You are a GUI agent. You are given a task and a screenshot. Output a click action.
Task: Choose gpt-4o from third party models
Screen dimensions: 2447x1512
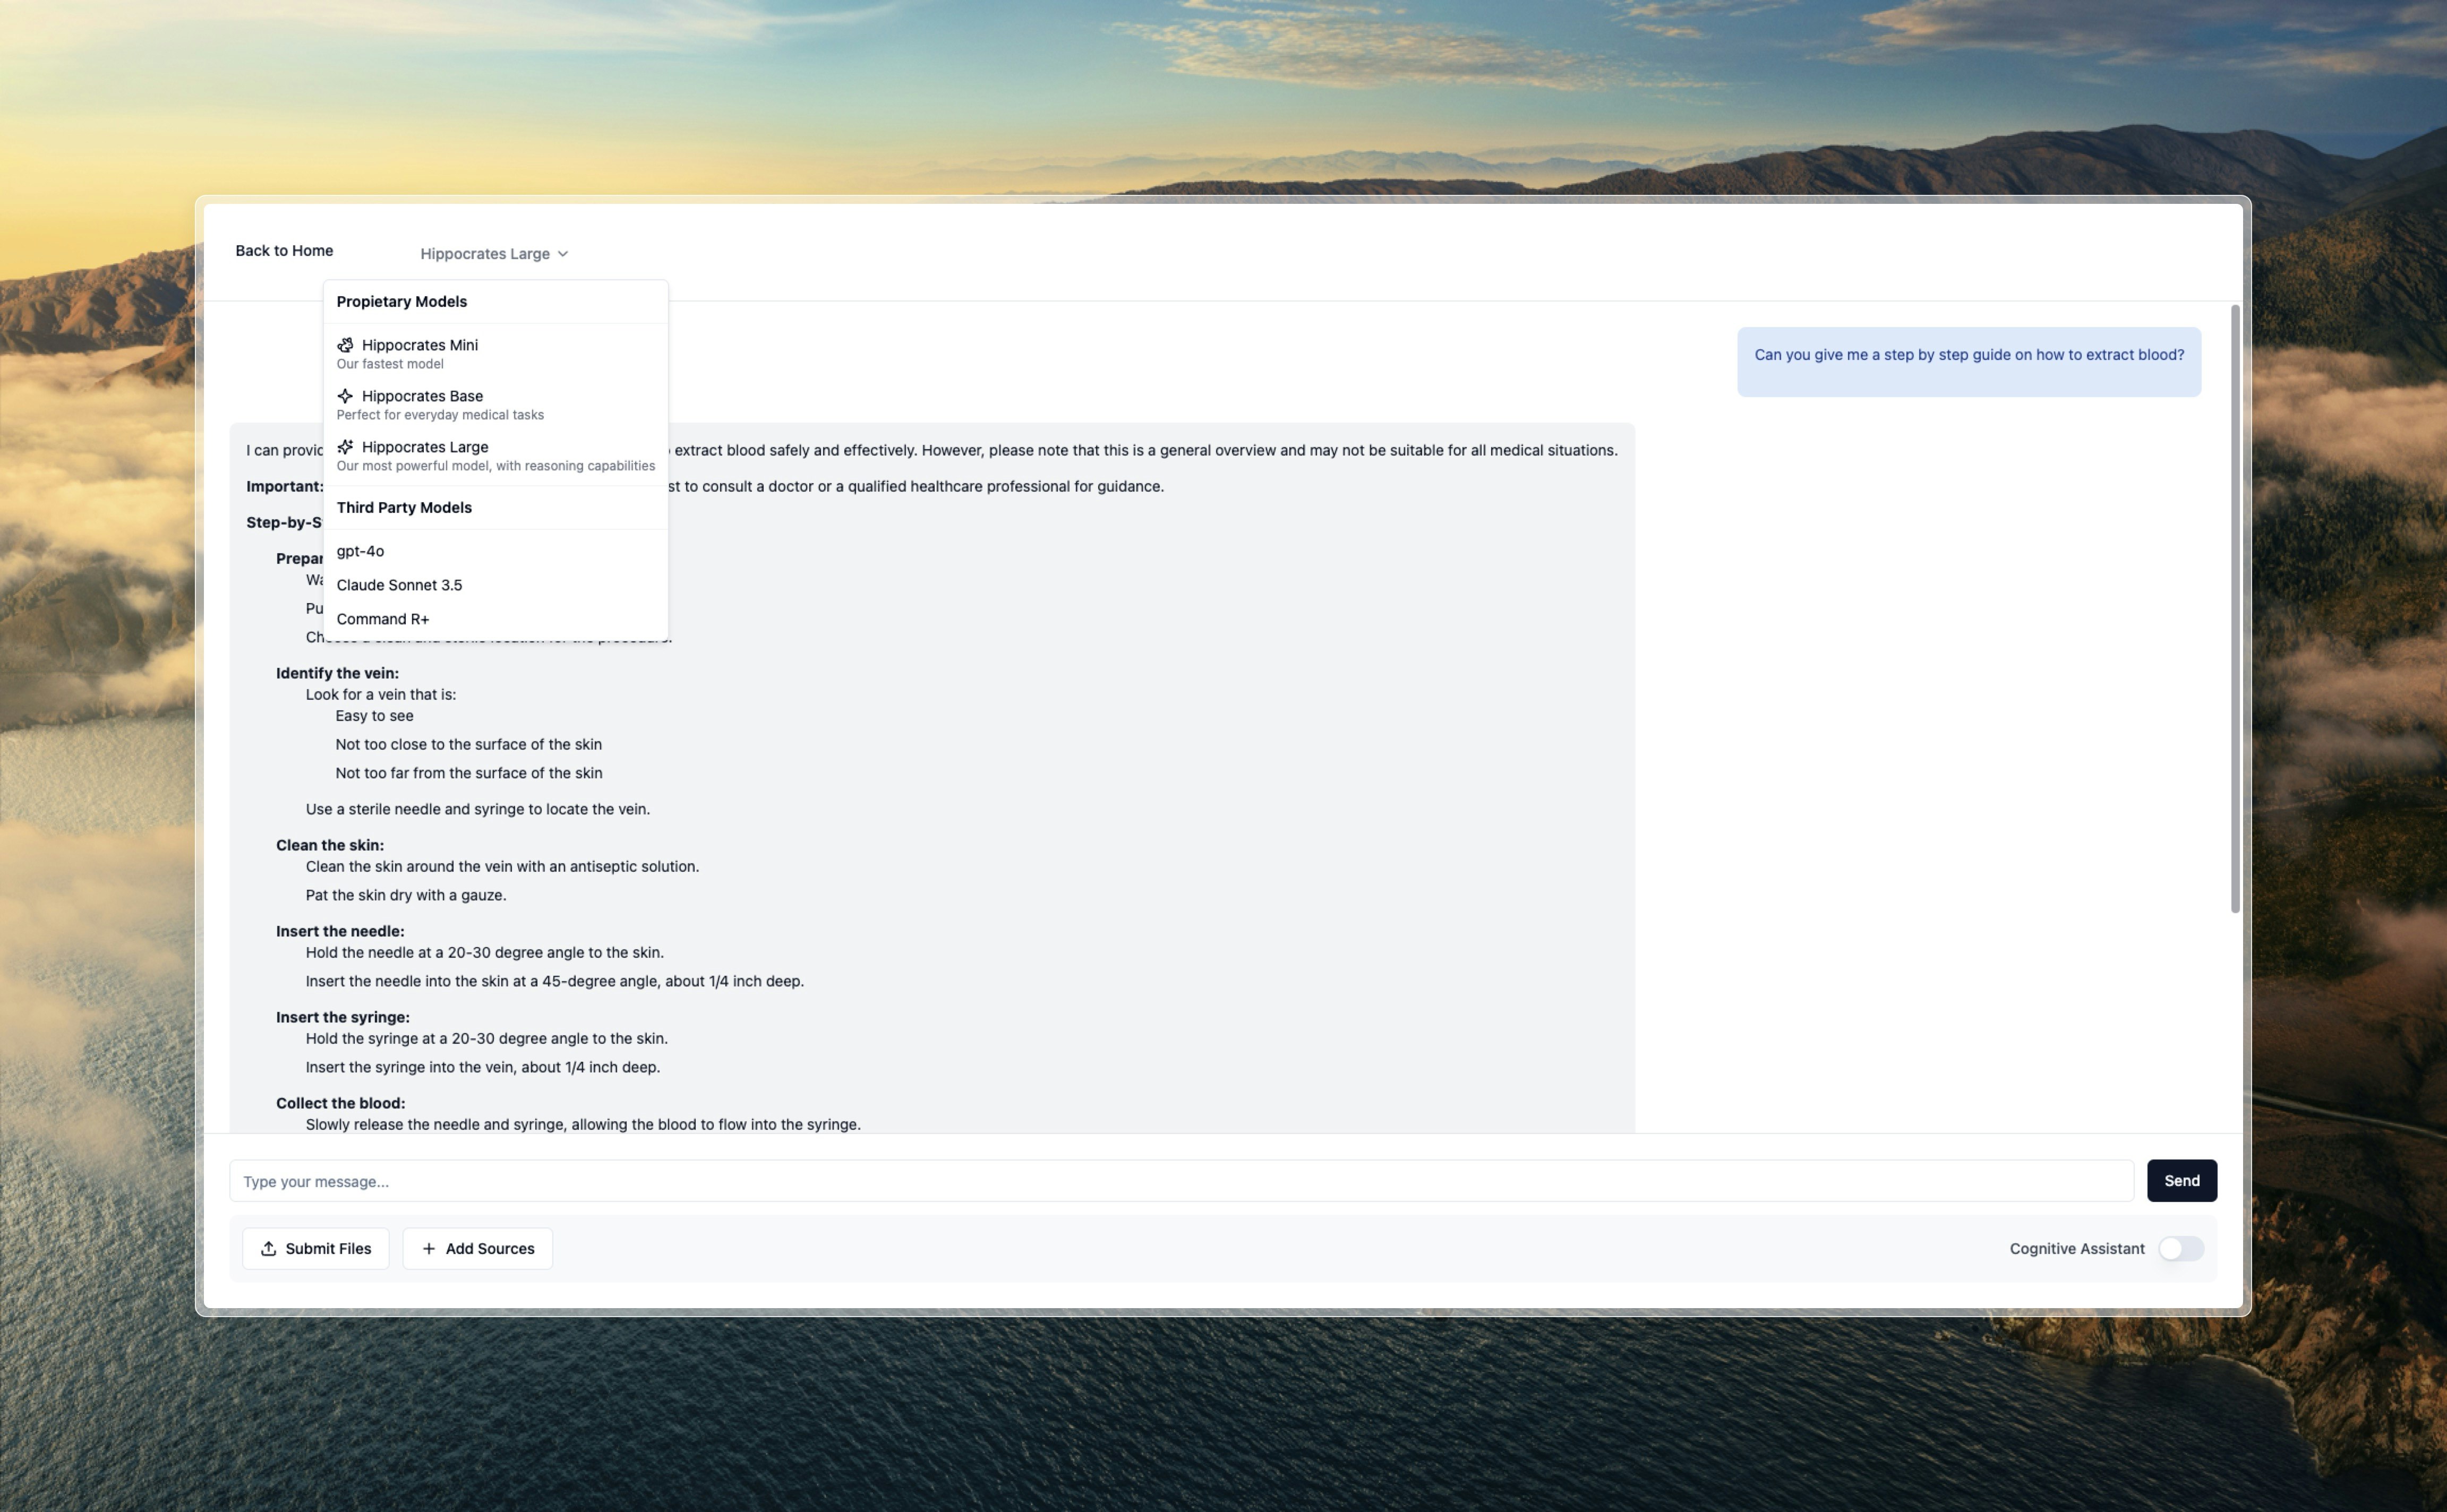click(360, 551)
